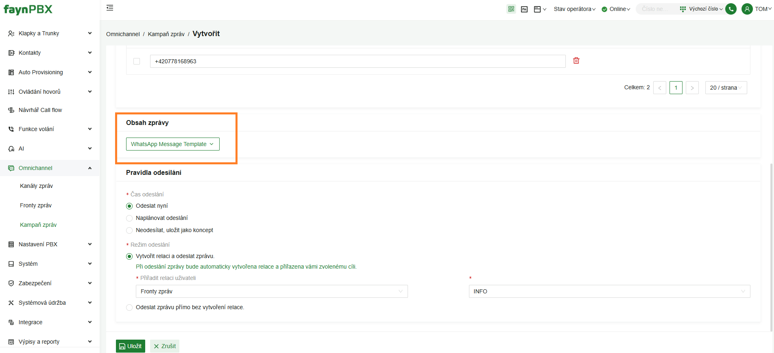This screenshot has width=774, height=353.
Task: Open the window layout icon in top bar
Action: pos(537,9)
